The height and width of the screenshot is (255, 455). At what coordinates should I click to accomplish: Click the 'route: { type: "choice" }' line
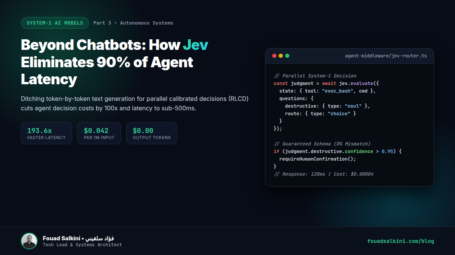(x=320, y=114)
